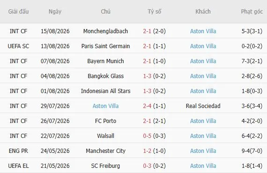Select the FC Porto team name
Viewport: 267px width, 173px height.
(x=105, y=121)
